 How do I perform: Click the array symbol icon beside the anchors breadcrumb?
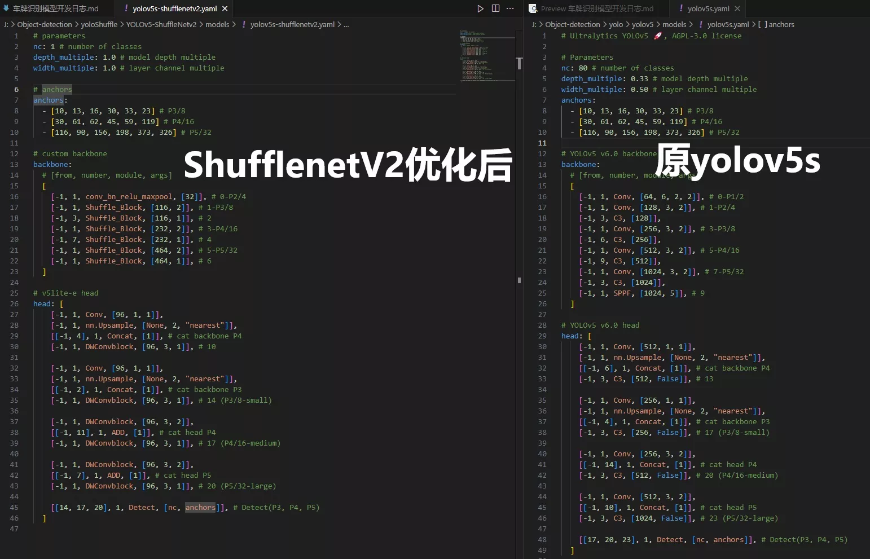(x=762, y=24)
